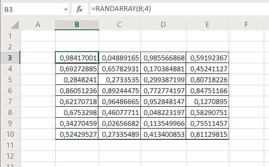
Task: Click the formula bar with =RANDARRAY(8;4)
Action: point(179,9)
